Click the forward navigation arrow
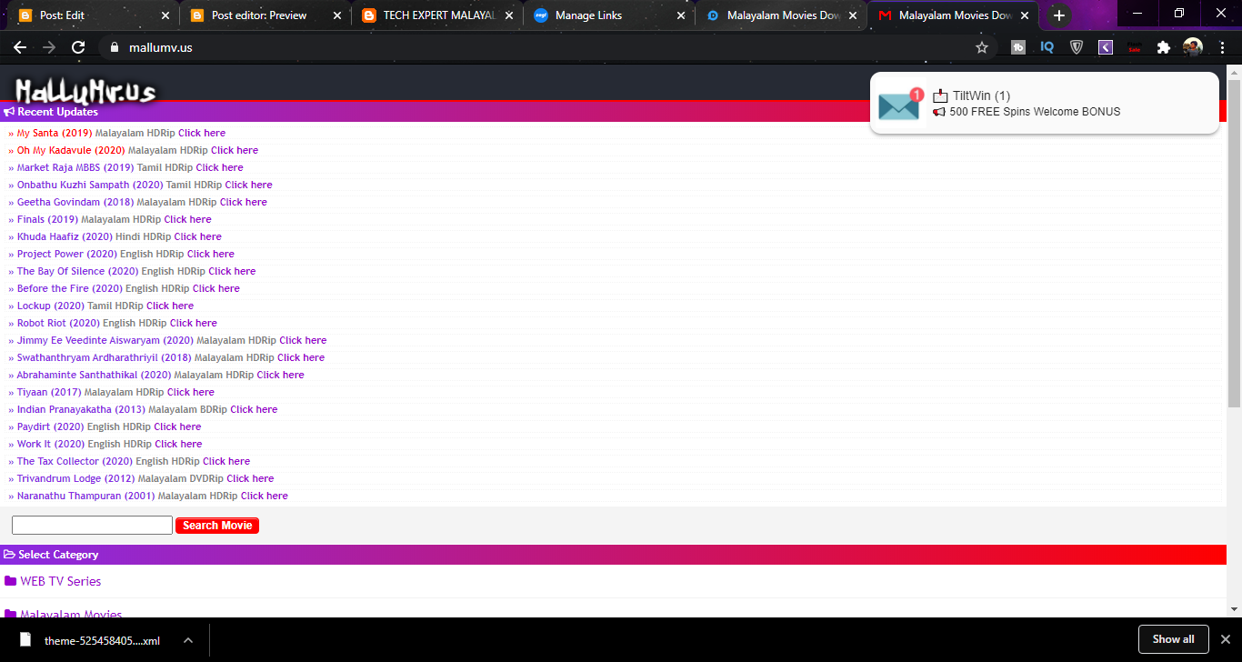 (x=49, y=47)
